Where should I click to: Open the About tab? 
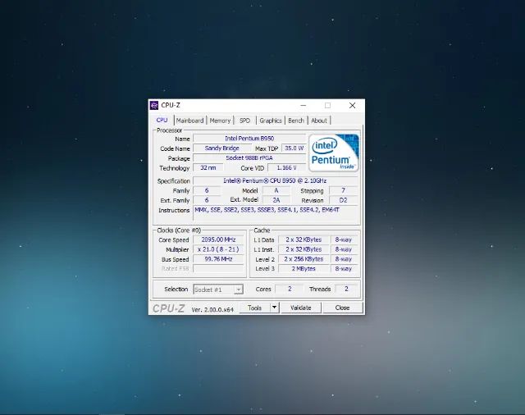click(x=319, y=121)
